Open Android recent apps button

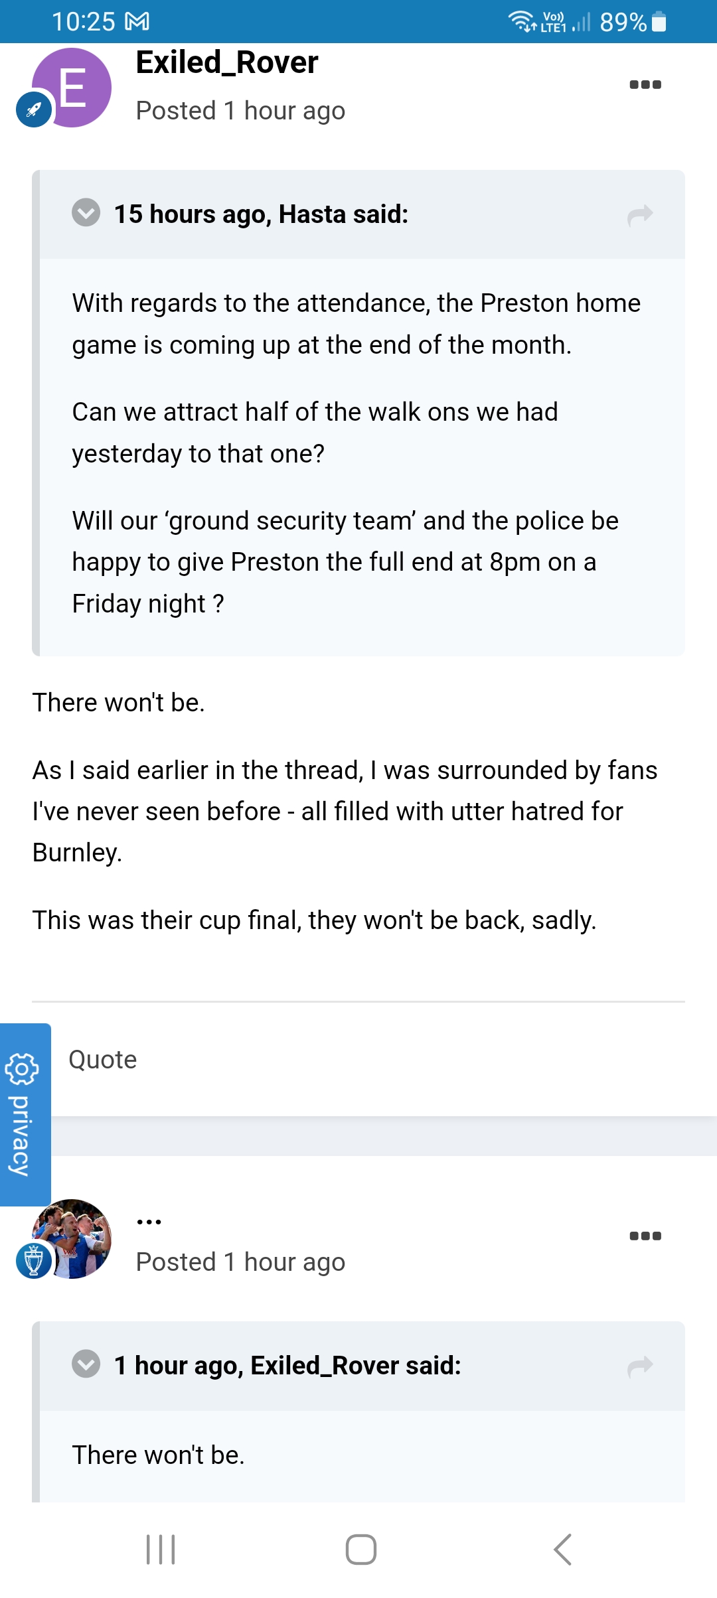coord(161,1550)
